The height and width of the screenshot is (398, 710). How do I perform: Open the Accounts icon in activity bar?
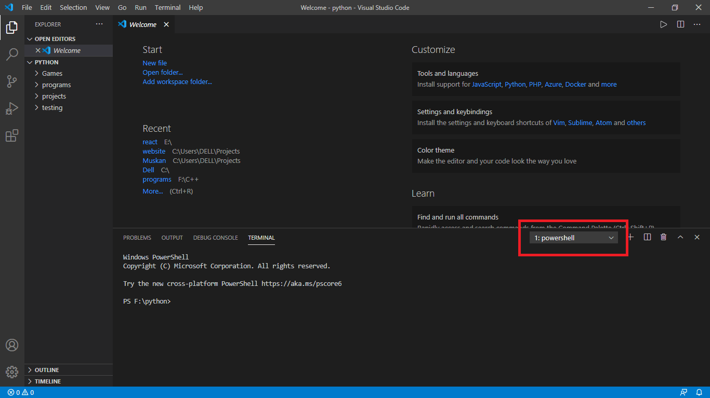pyautogui.click(x=12, y=345)
